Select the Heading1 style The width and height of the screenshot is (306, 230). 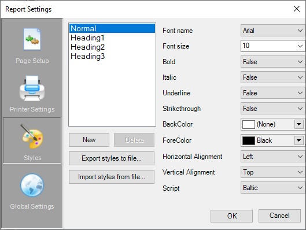click(112, 38)
